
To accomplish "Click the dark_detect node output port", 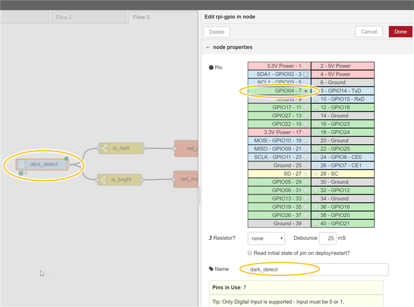I will point(69,164).
